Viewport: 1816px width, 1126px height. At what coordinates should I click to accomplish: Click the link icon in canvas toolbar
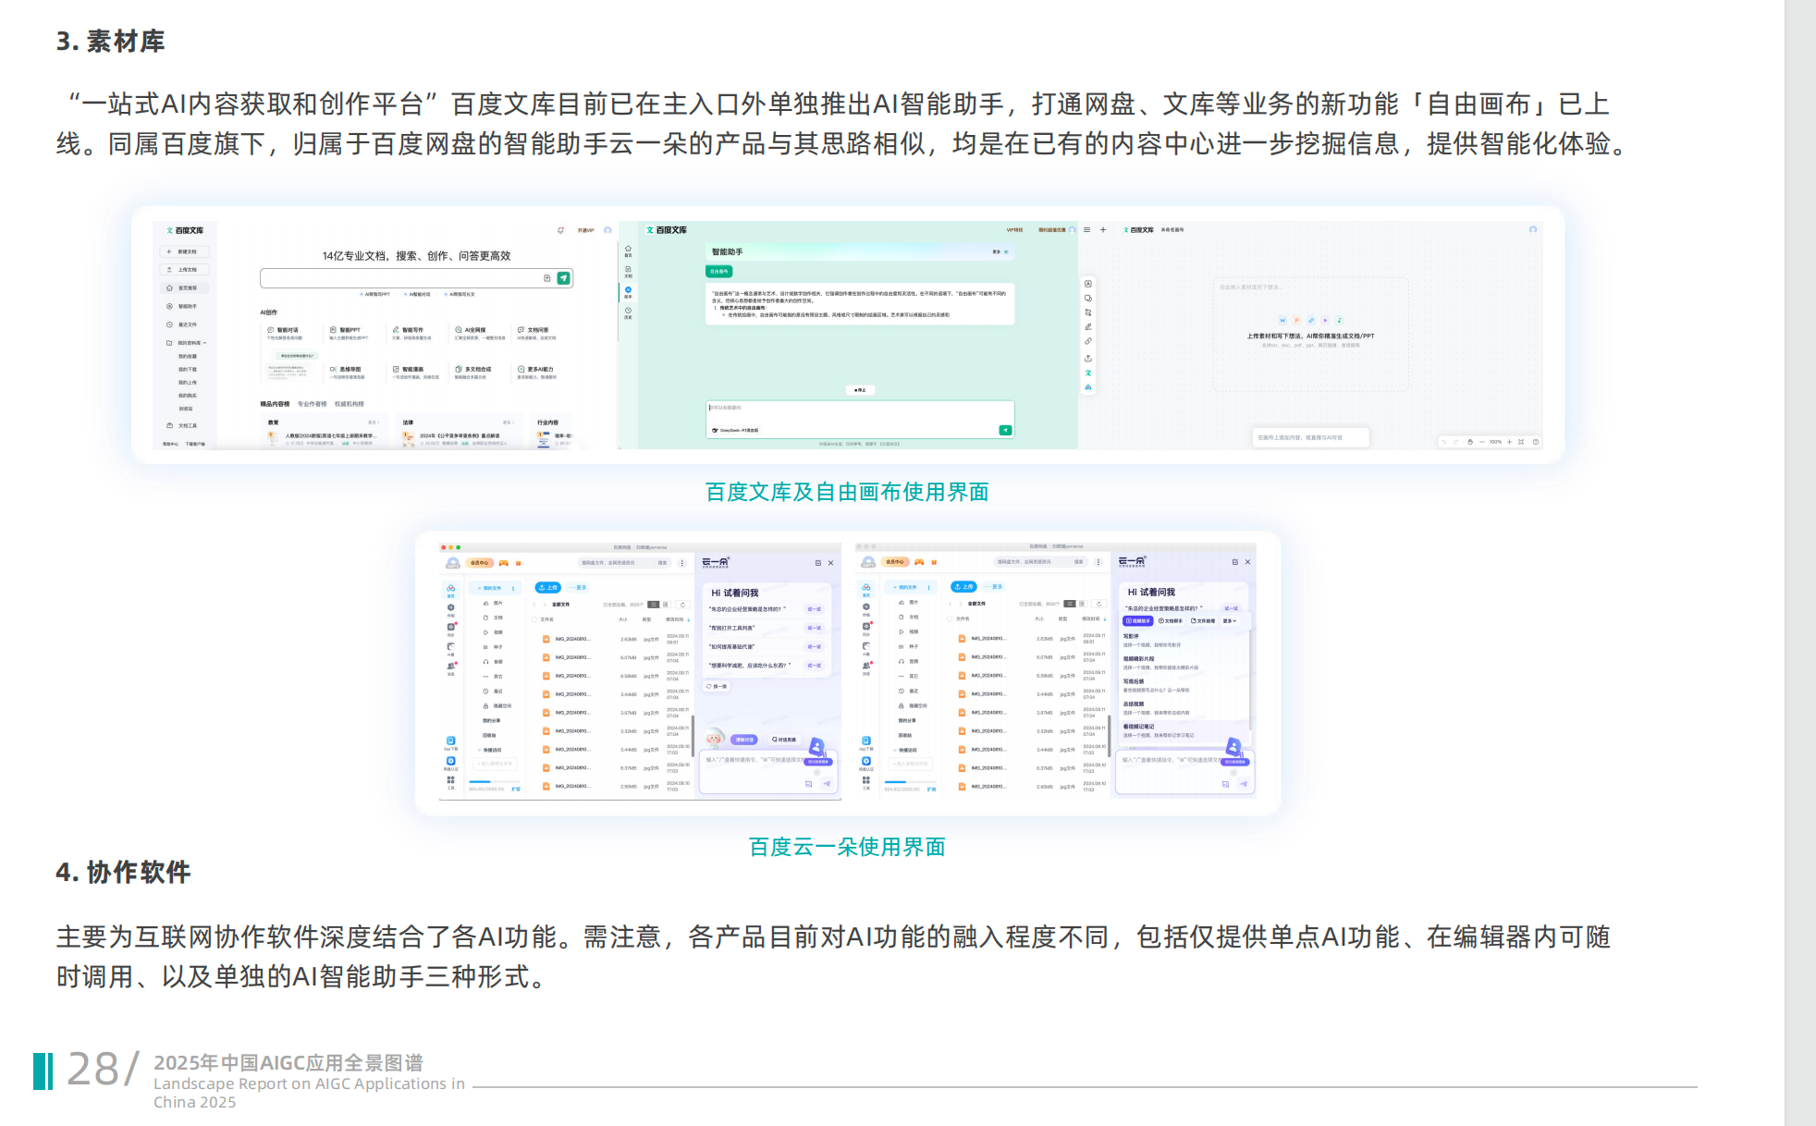(1088, 341)
